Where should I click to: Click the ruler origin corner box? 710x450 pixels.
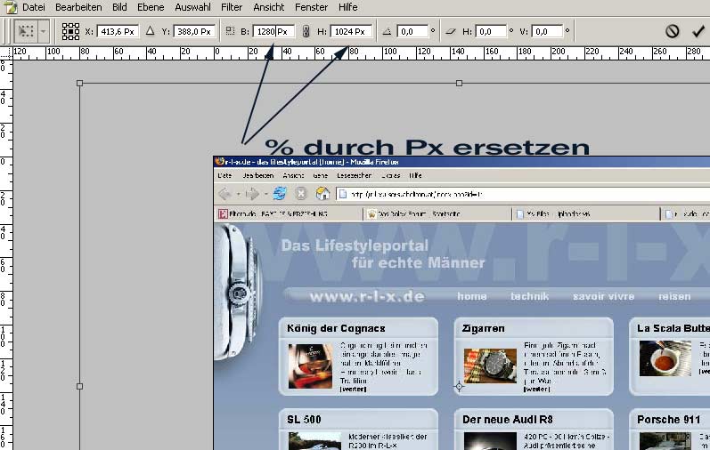pyautogui.click(x=6, y=53)
